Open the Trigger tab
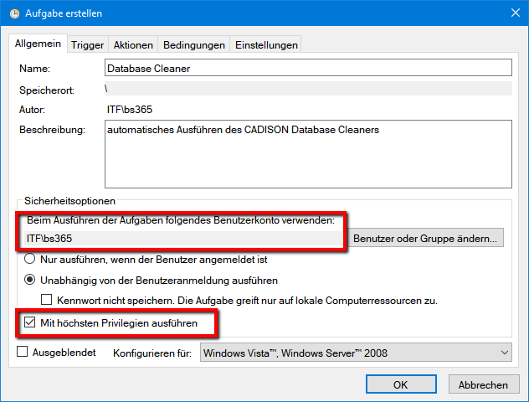This screenshot has width=529, height=402. point(87,45)
